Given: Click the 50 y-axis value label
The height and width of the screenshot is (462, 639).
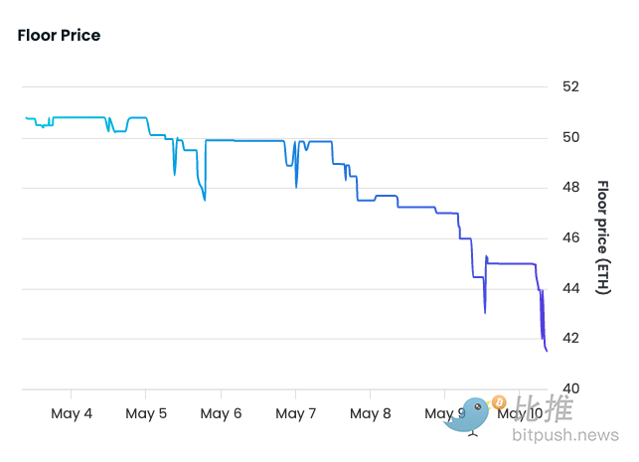Looking at the screenshot, I should [x=570, y=137].
